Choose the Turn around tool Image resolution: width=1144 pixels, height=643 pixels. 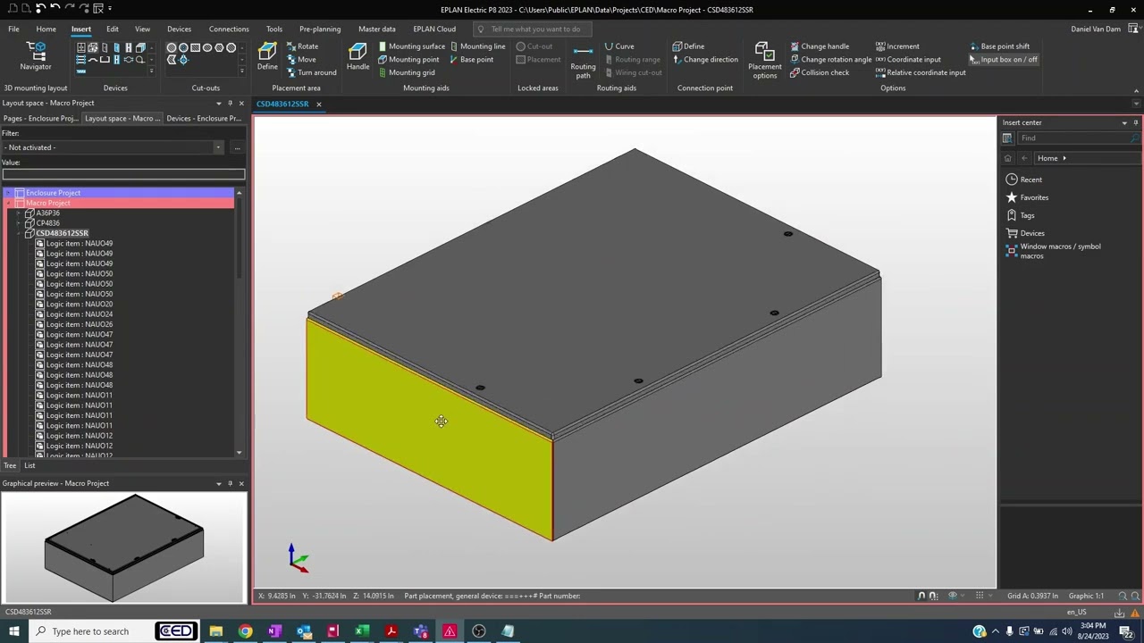click(311, 72)
